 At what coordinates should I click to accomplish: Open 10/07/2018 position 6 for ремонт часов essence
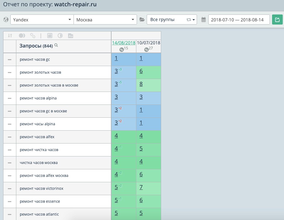point(141,200)
